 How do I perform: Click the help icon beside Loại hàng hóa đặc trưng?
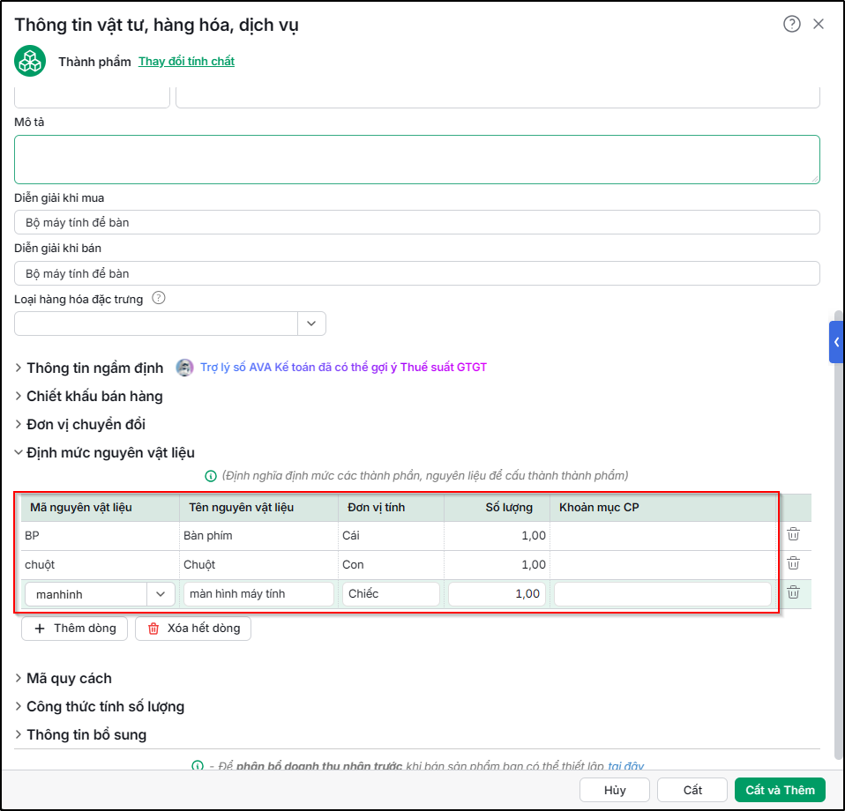click(x=159, y=298)
